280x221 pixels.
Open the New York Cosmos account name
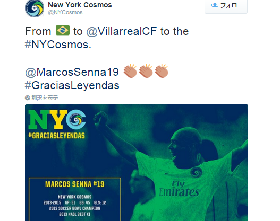(80, 5)
